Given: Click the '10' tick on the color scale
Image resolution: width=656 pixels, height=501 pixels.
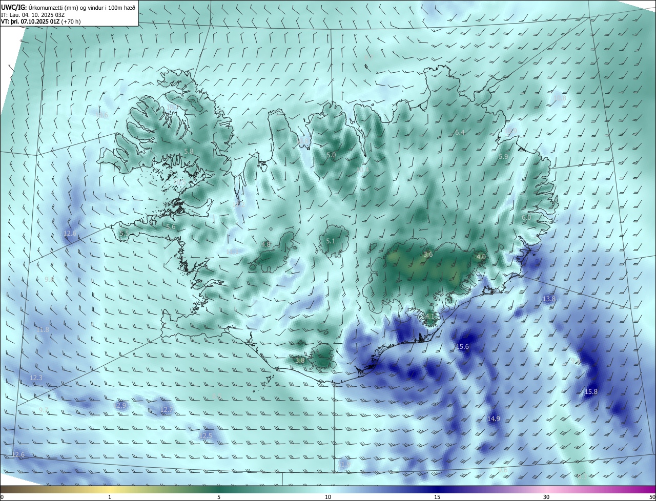Looking at the screenshot, I should (x=328, y=497).
